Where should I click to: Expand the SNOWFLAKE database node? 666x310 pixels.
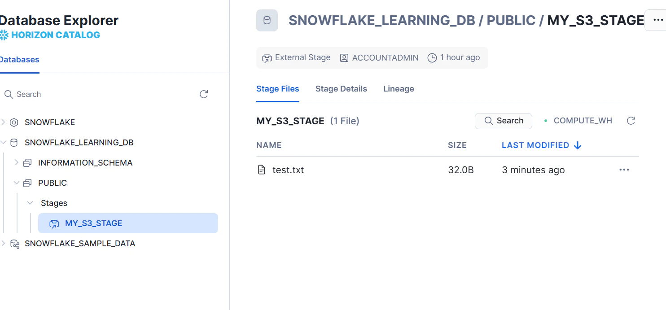pyautogui.click(x=3, y=122)
